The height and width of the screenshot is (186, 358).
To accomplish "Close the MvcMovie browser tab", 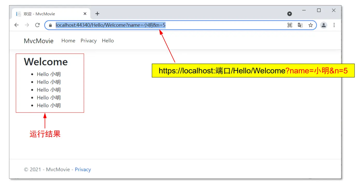I will point(85,14).
